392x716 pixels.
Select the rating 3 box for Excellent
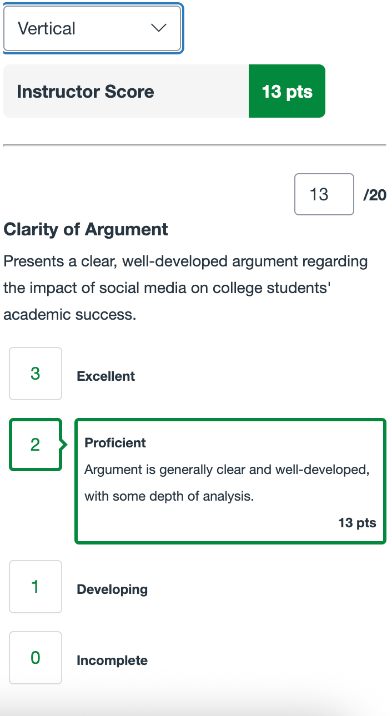[x=36, y=374]
